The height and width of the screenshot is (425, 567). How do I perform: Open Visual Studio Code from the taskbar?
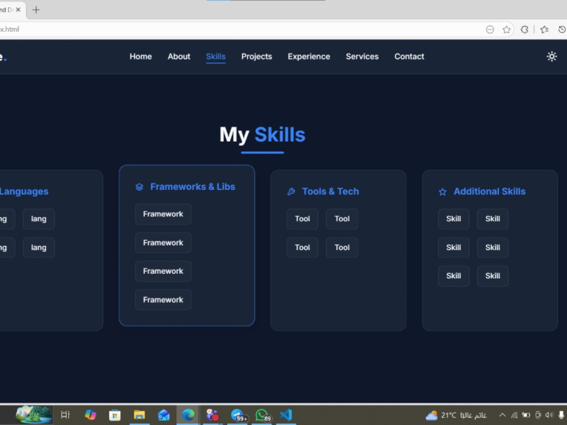pyautogui.click(x=286, y=415)
